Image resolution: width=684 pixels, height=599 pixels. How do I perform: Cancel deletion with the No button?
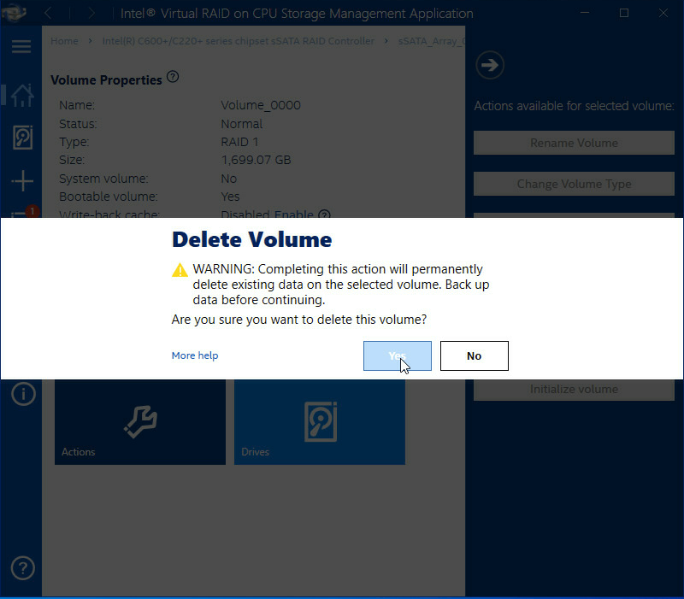pyautogui.click(x=475, y=355)
